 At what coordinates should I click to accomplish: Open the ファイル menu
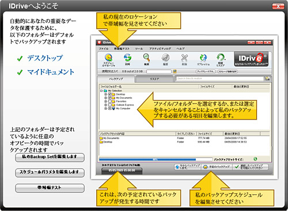(104, 49)
